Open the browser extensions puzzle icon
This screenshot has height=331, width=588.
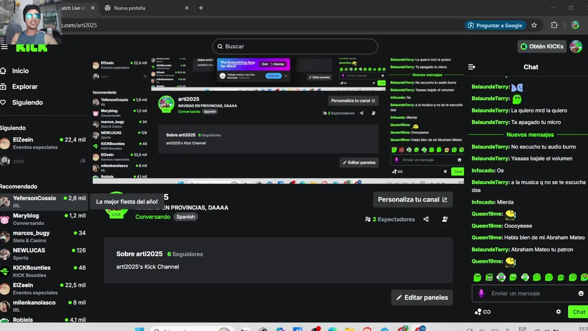[x=554, y=25]
